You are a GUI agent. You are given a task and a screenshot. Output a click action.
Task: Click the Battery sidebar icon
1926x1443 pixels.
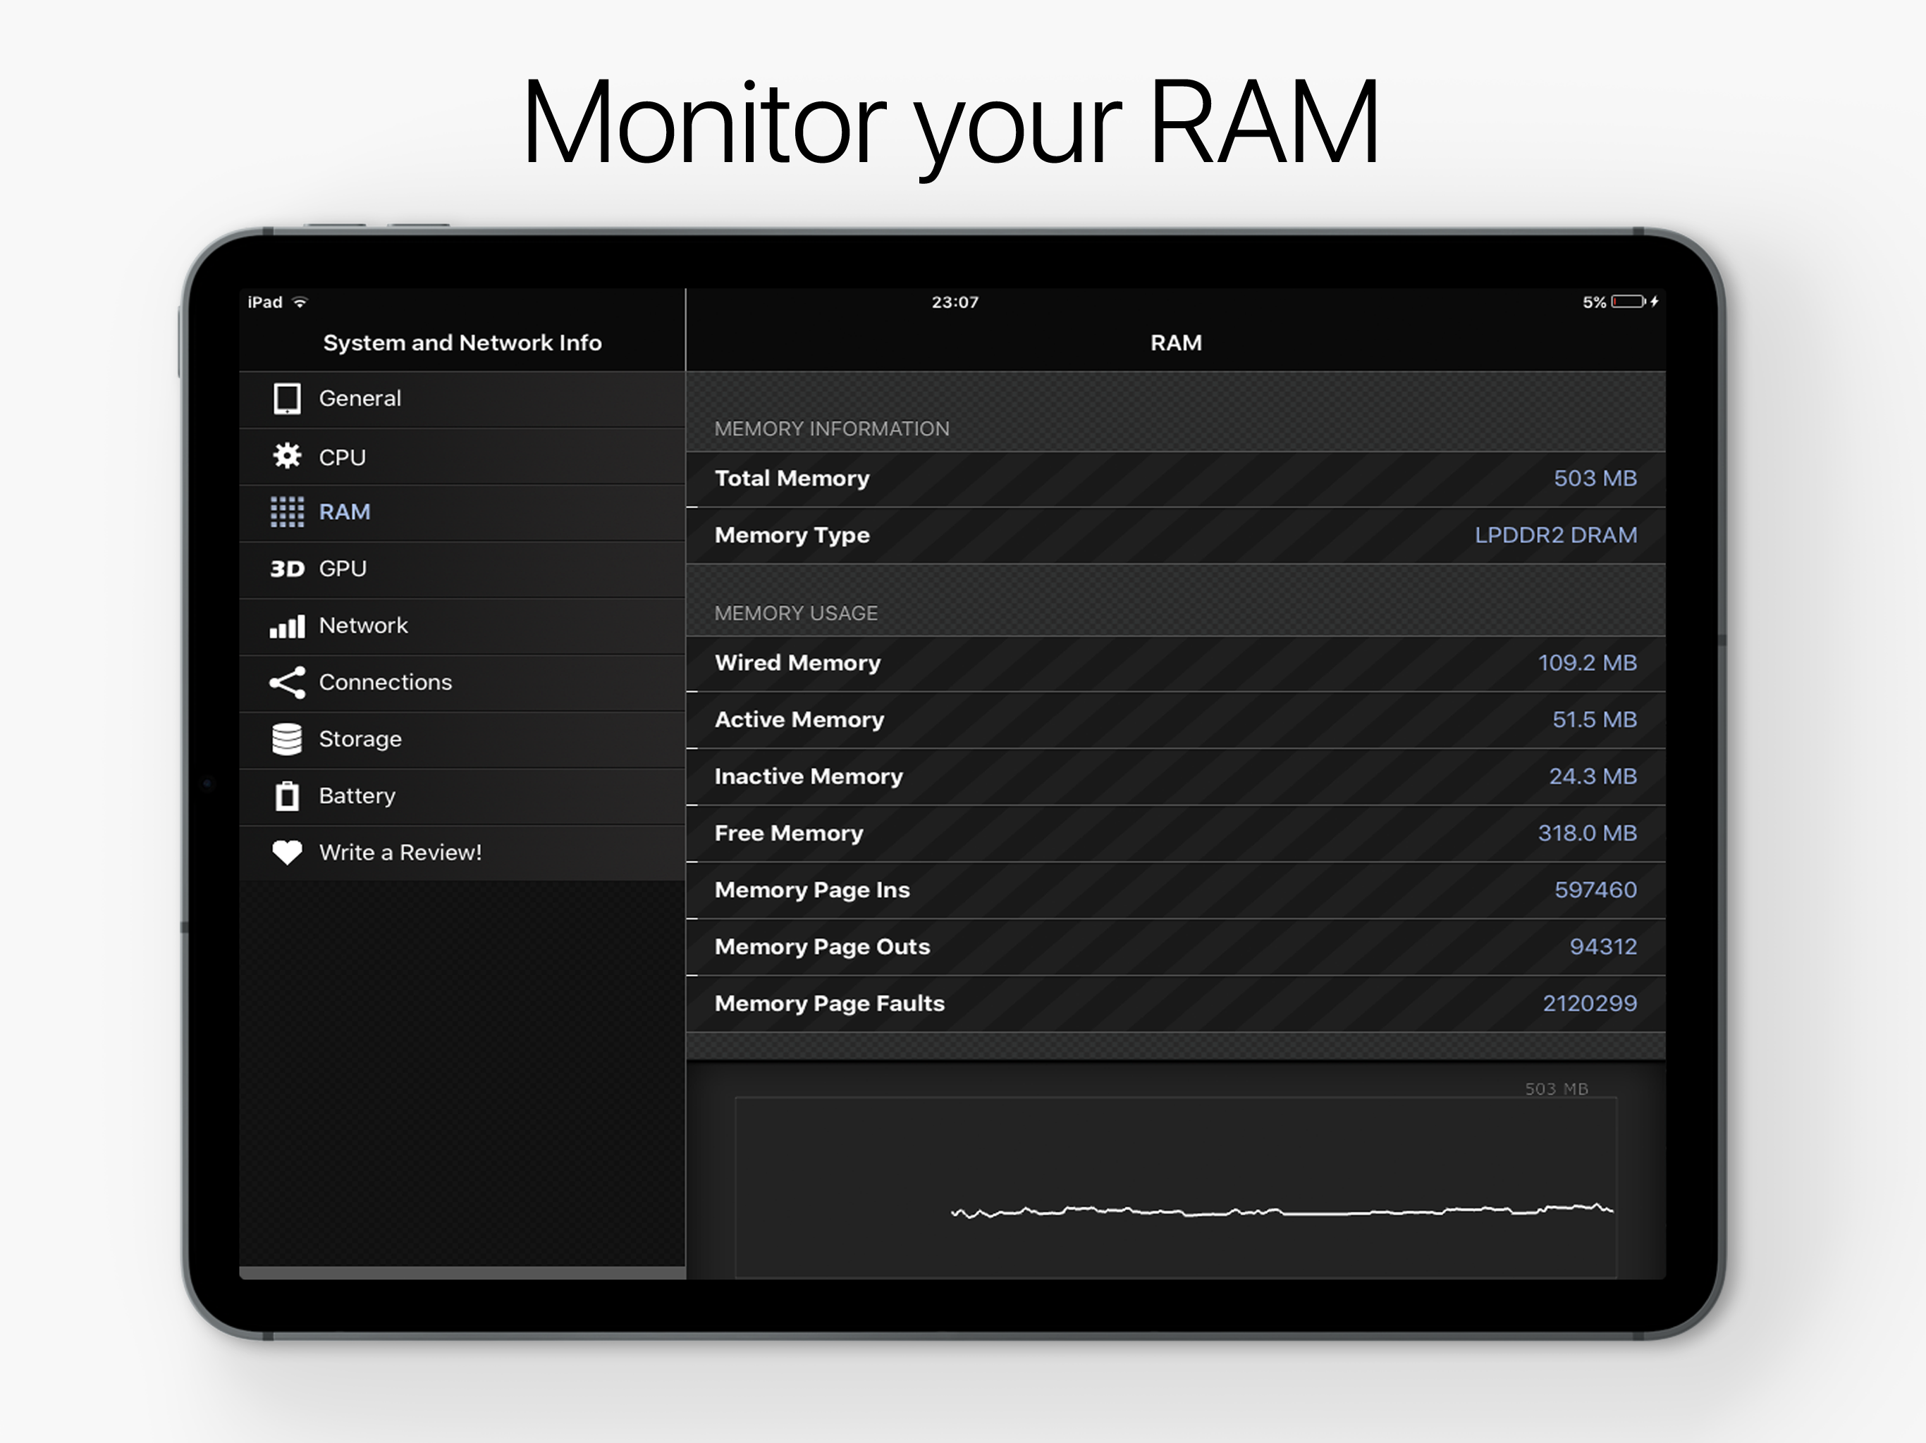pos(286,796)
